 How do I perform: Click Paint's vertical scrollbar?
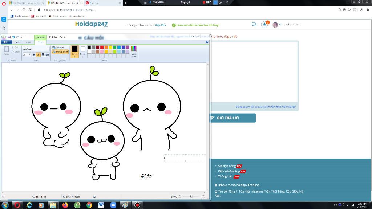tap(207, 127)
